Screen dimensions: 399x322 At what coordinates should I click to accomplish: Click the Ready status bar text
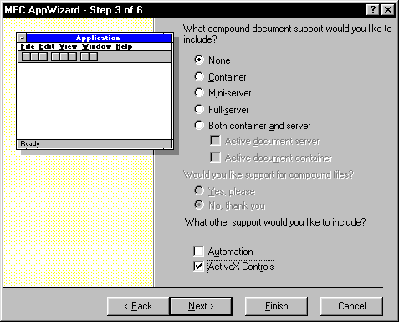coord(30,143)
